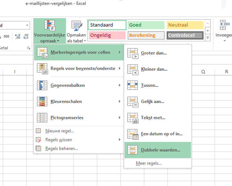
Task: Expand the cell styles gallery more arrow
Action: click(208, 38)
